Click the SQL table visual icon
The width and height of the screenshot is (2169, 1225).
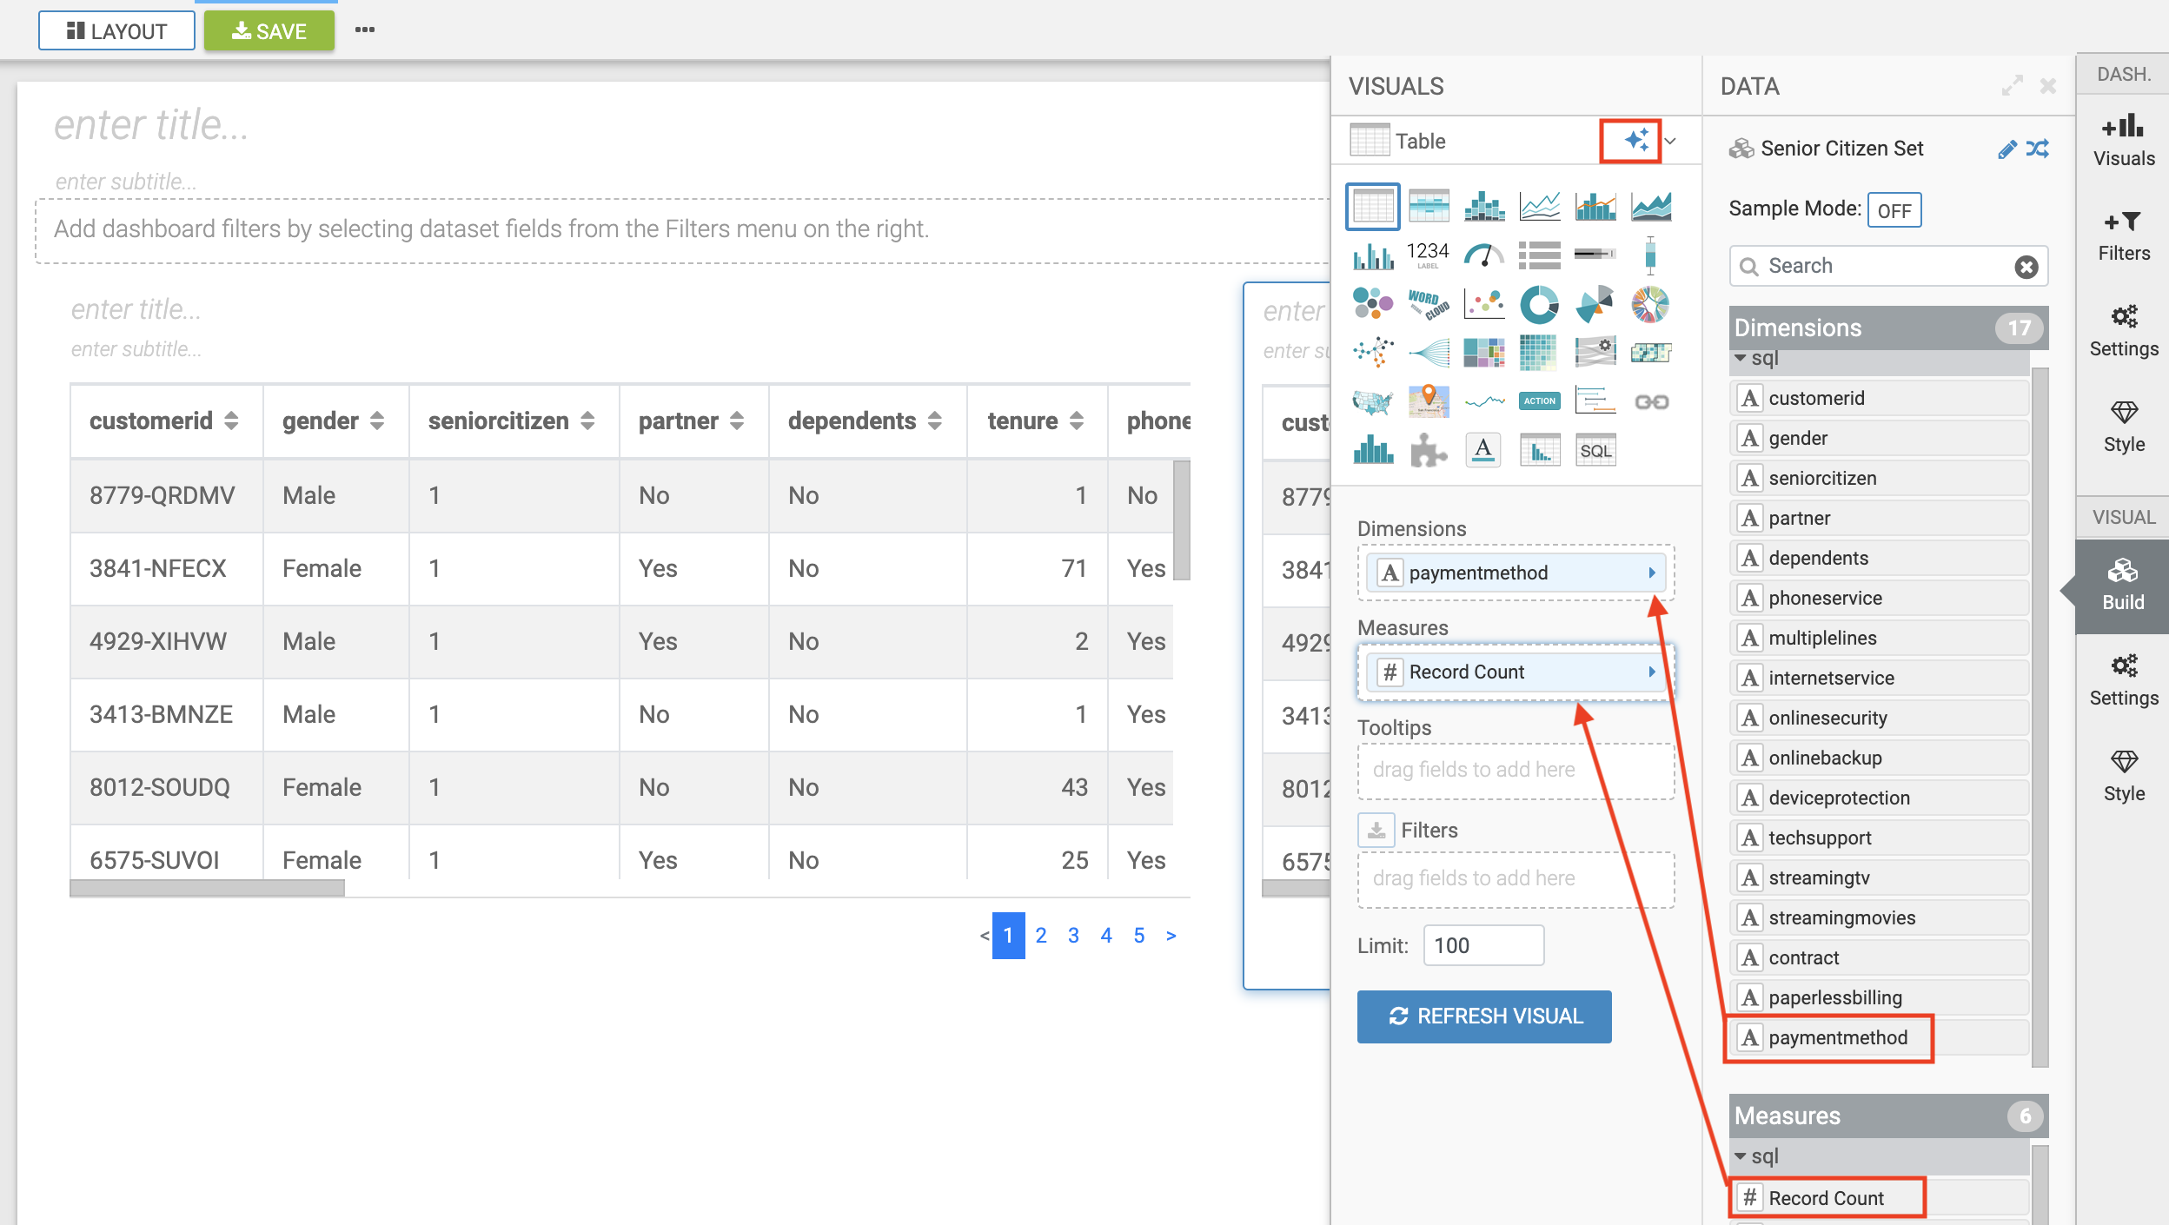pyautogui.click(x=1595, y=450)
